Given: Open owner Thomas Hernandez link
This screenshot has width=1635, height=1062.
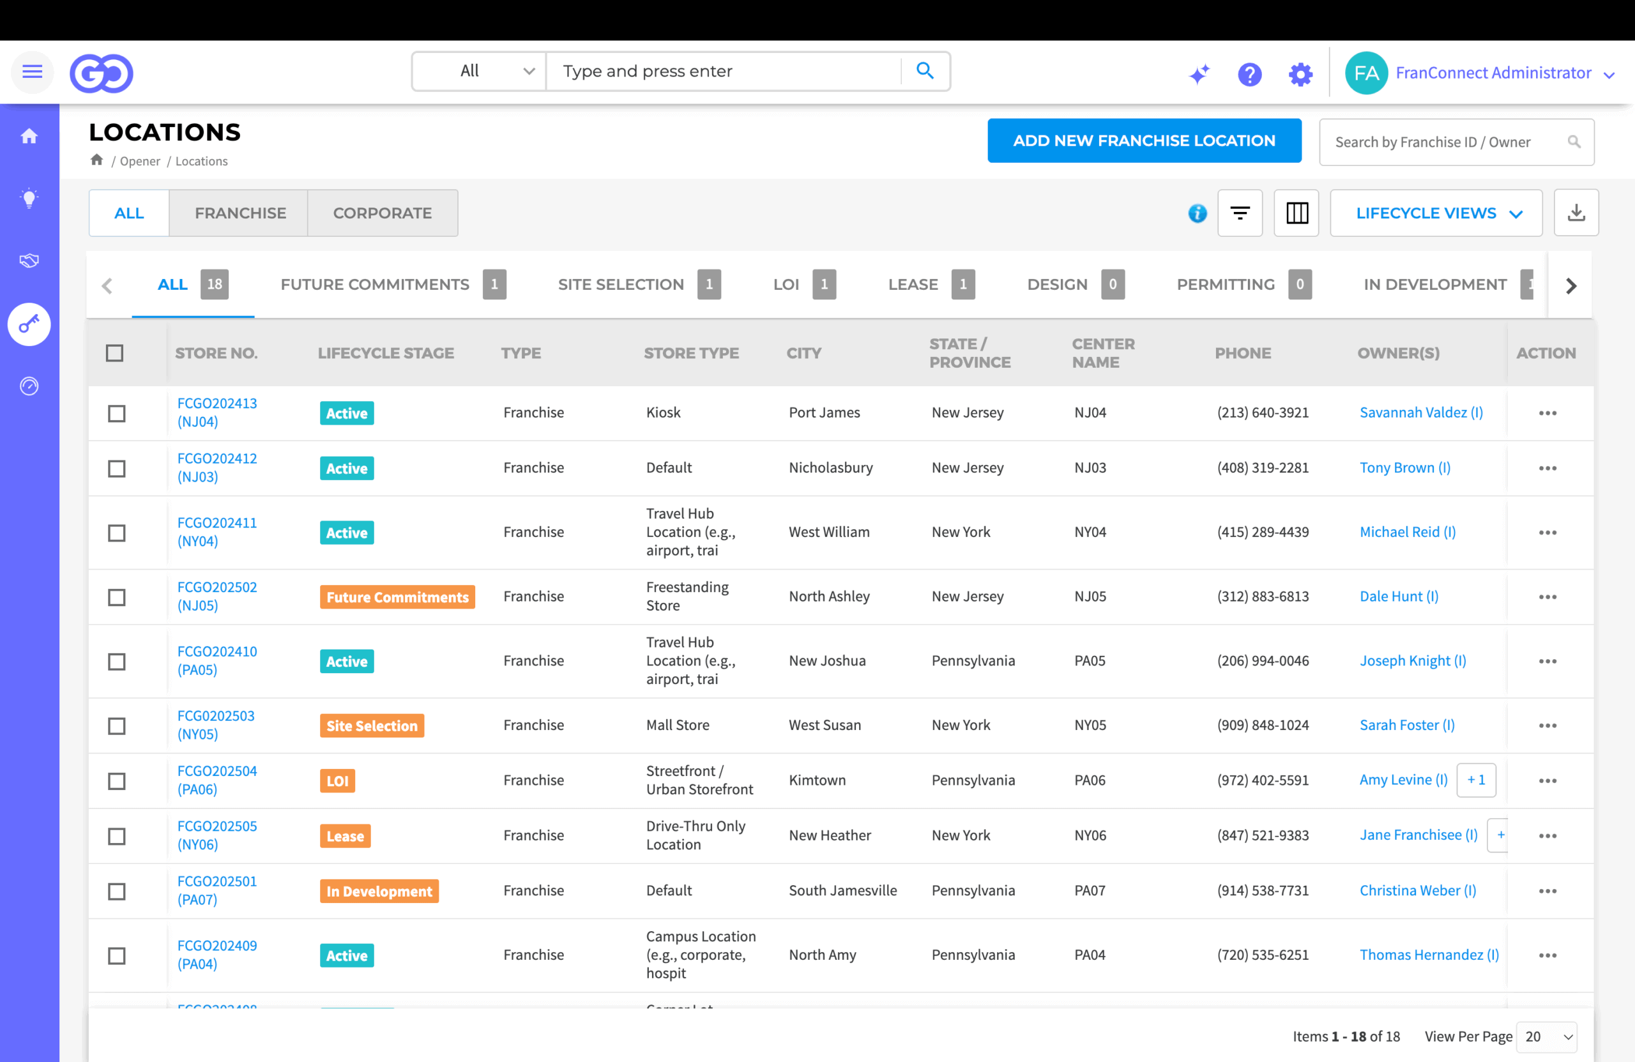Looking at the screenshot, I should 1429,955.
